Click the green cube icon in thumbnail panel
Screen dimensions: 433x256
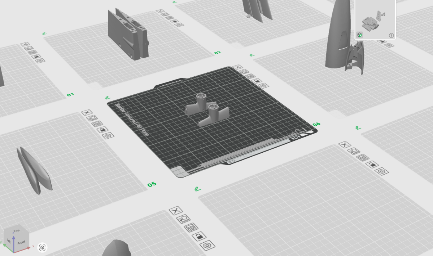click(x=359, y=35)
